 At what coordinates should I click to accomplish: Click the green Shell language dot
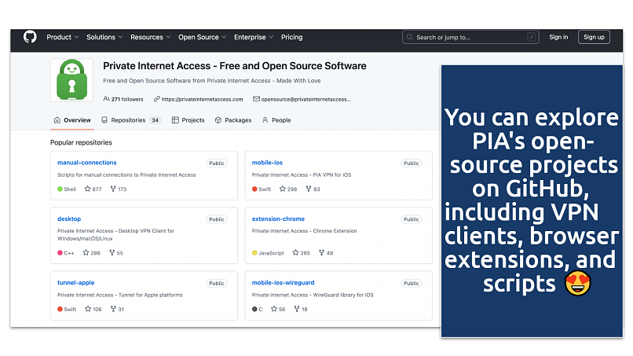pyautogui.click(x=60, y=189)
